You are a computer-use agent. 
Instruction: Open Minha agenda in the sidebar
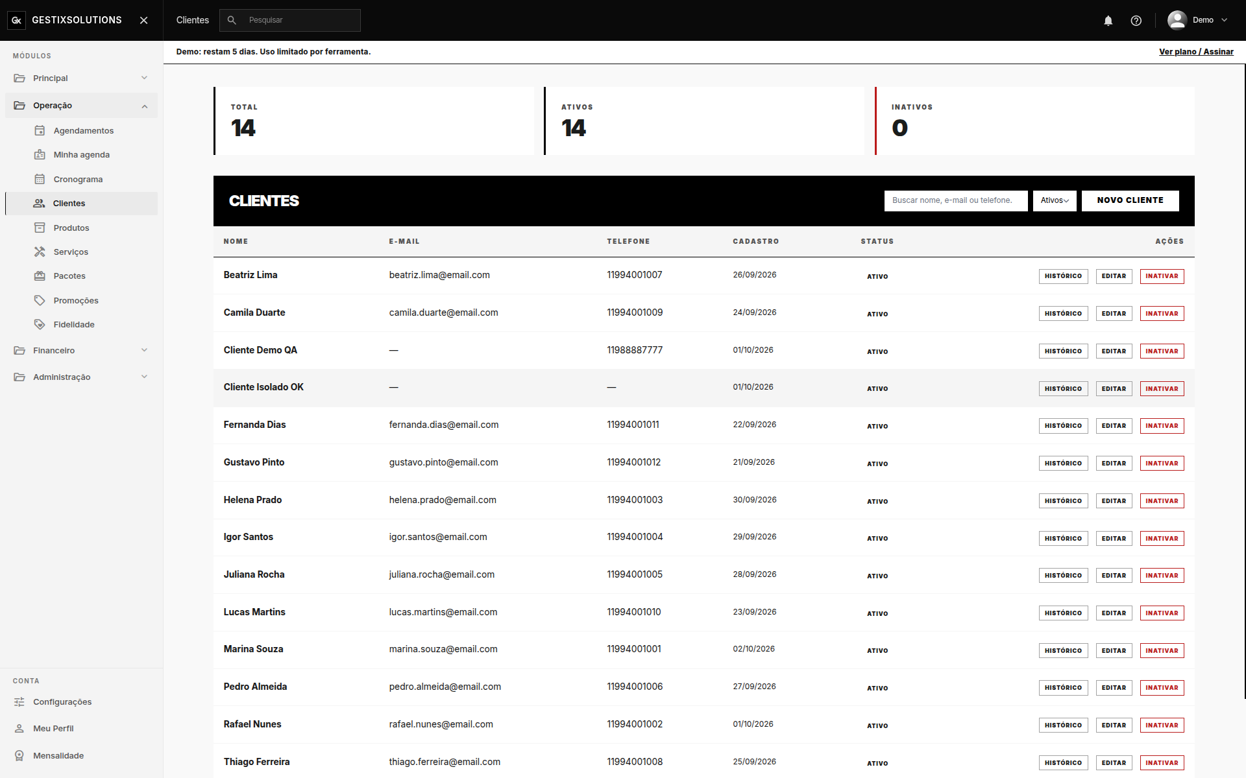point(81,154)
